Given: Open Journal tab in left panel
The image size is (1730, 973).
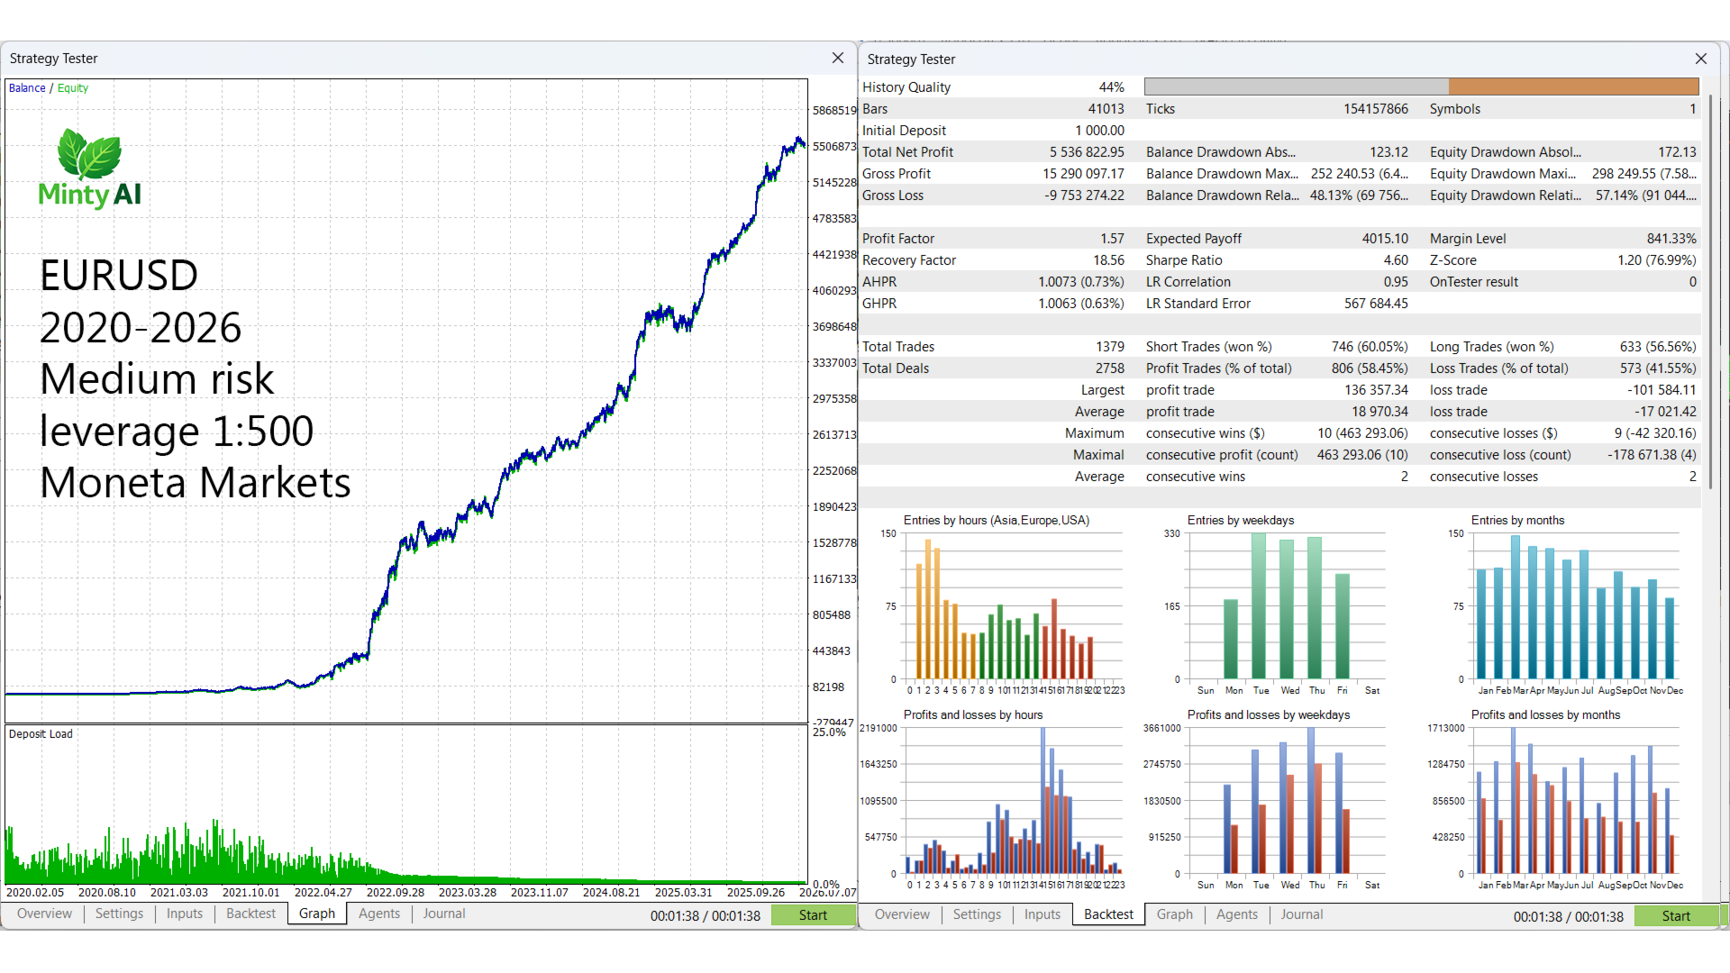Looking at the screenshot, I should (444, 914).
